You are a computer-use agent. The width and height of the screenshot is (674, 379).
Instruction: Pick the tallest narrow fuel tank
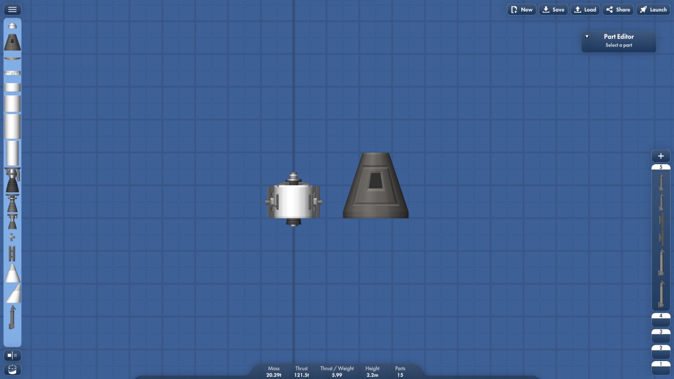pyautogui.click(x=13, y=153)
